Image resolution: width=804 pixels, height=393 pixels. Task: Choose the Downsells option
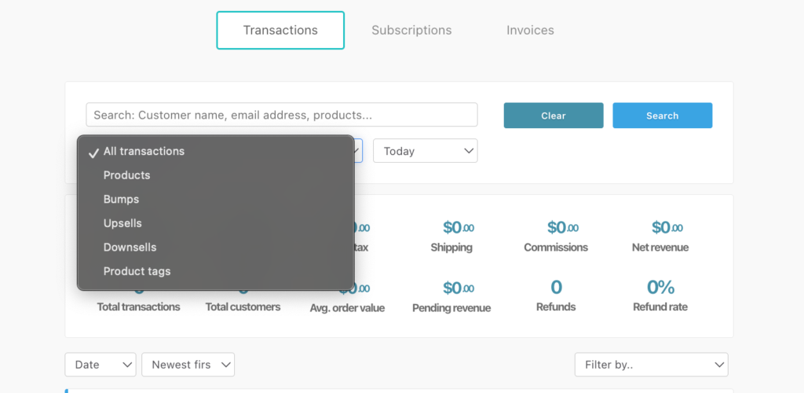click(130, 248)
